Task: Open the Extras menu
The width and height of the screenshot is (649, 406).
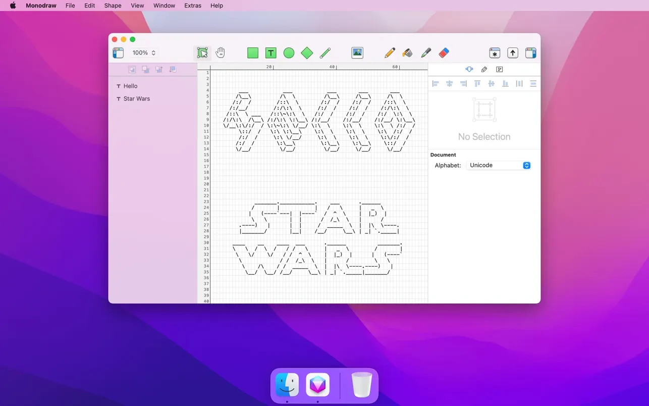Action: (x=193, y=6)
